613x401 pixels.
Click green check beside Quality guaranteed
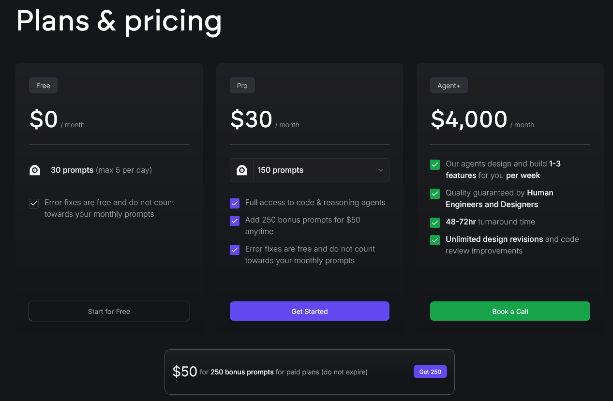(x=435, y=193)
